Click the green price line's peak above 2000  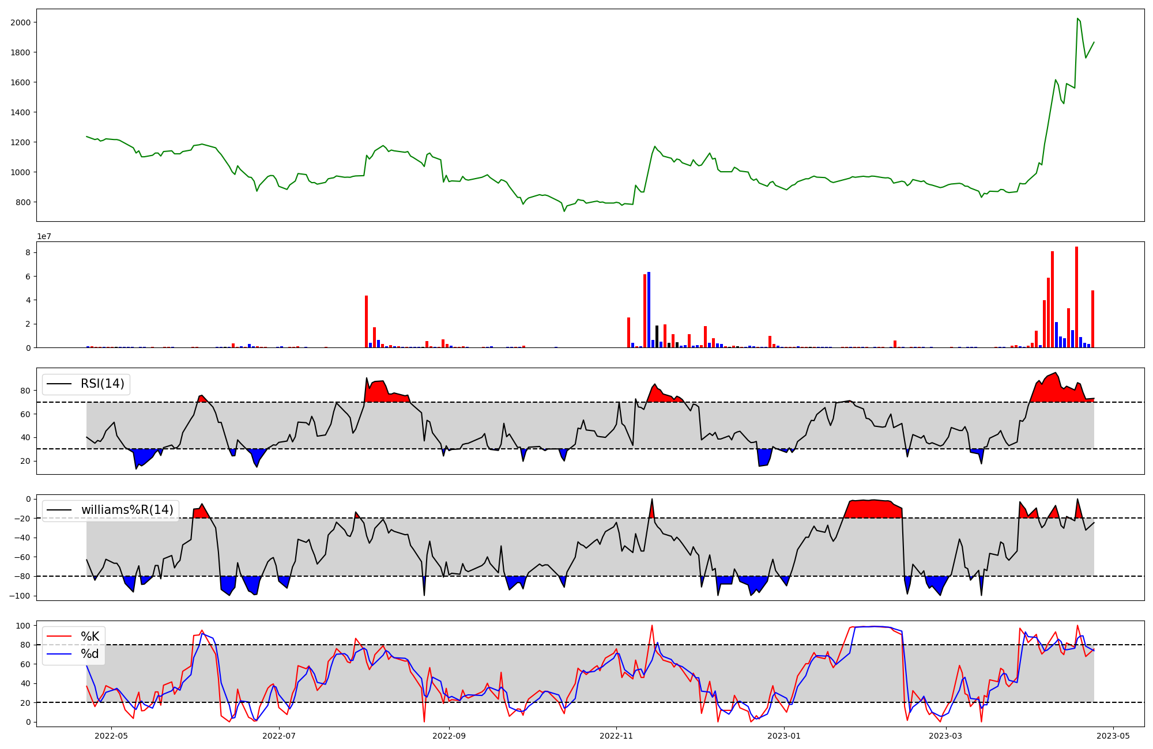(x=1077, y=18)
